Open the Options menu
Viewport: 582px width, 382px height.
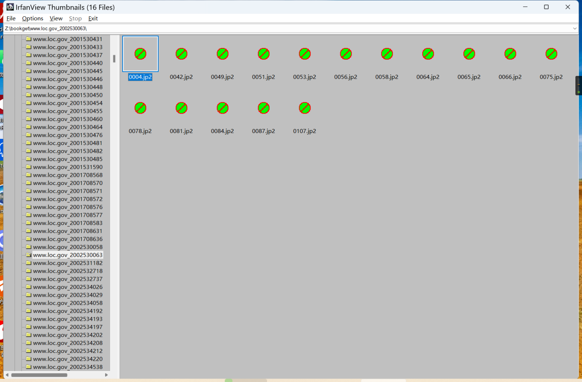[33, 19]
